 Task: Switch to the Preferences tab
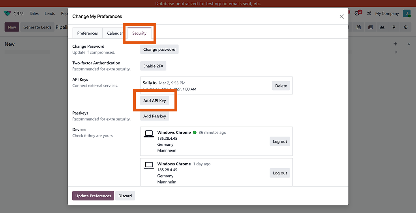click(87, 33)
